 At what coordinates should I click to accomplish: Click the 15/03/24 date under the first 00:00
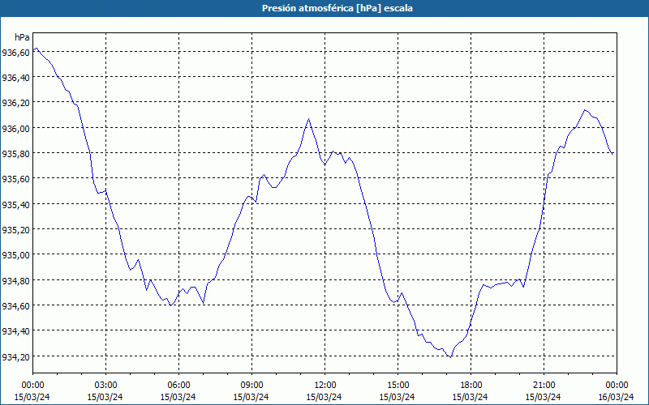pyautogui.click(x=32, y=397)
